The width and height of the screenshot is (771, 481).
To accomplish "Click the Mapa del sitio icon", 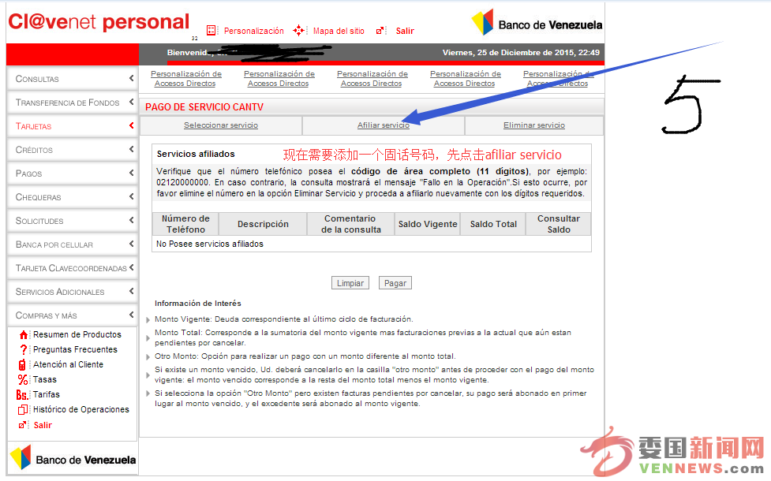I will pos(298,31).
